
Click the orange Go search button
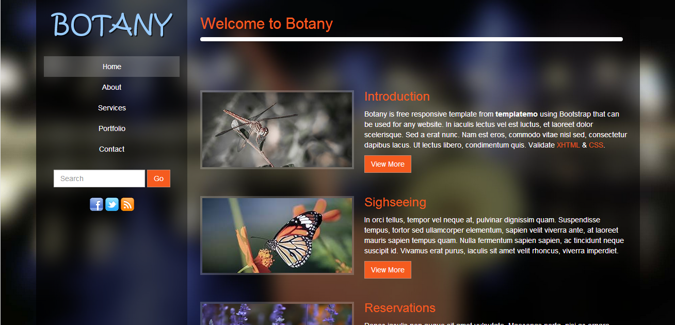(x=158, y=178)
